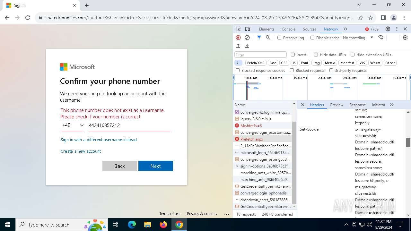Export HAR file download icon
The height and width of the screenshot is (231, 411).
pyautogui.click(x=247, y=46)
